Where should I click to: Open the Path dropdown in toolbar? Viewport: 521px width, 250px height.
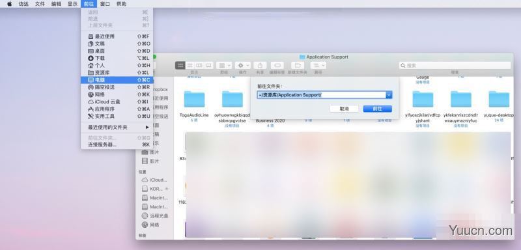[318, 65]
